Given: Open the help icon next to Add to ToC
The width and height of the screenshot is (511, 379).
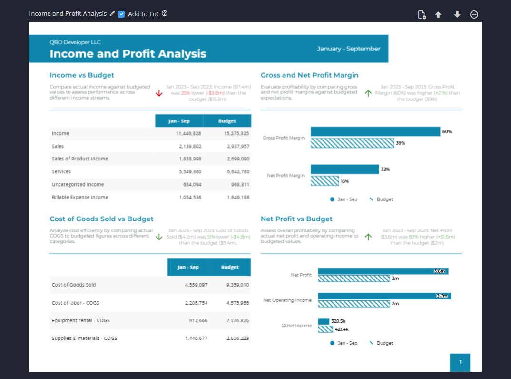Looking at the screenshot, I should [165, 14].
